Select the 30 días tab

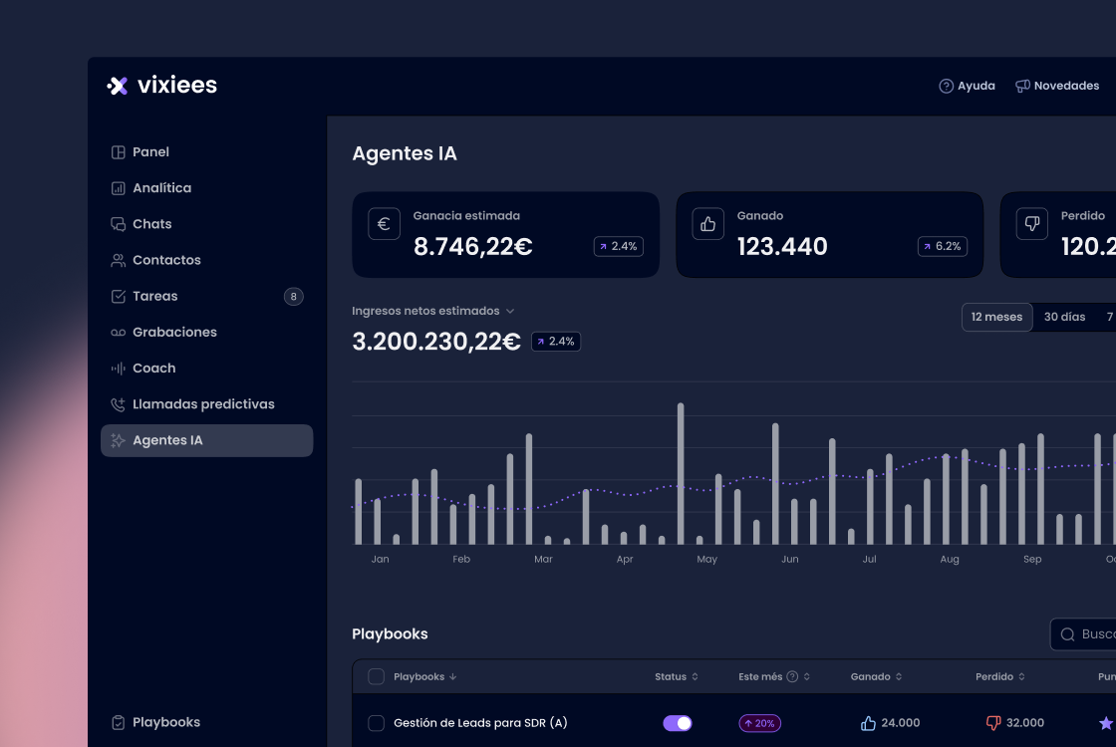[x=1064, y=317]
